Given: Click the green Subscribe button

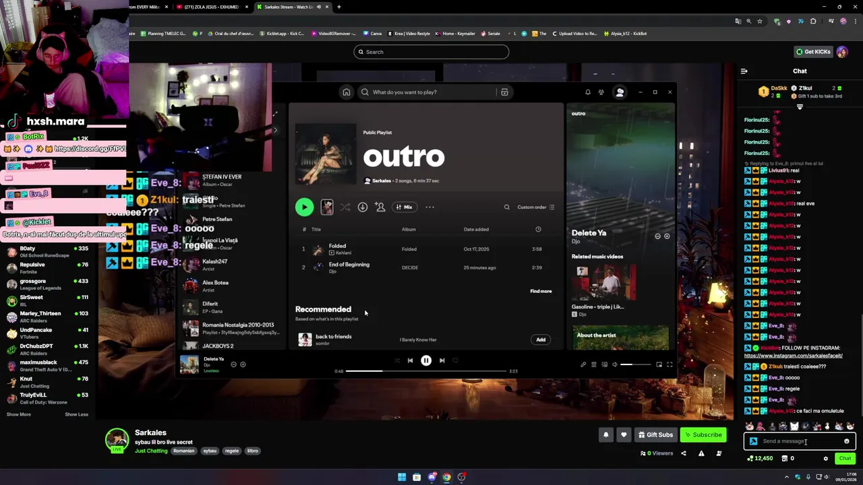Looking at the screenshot, I should tap(703, 434).
